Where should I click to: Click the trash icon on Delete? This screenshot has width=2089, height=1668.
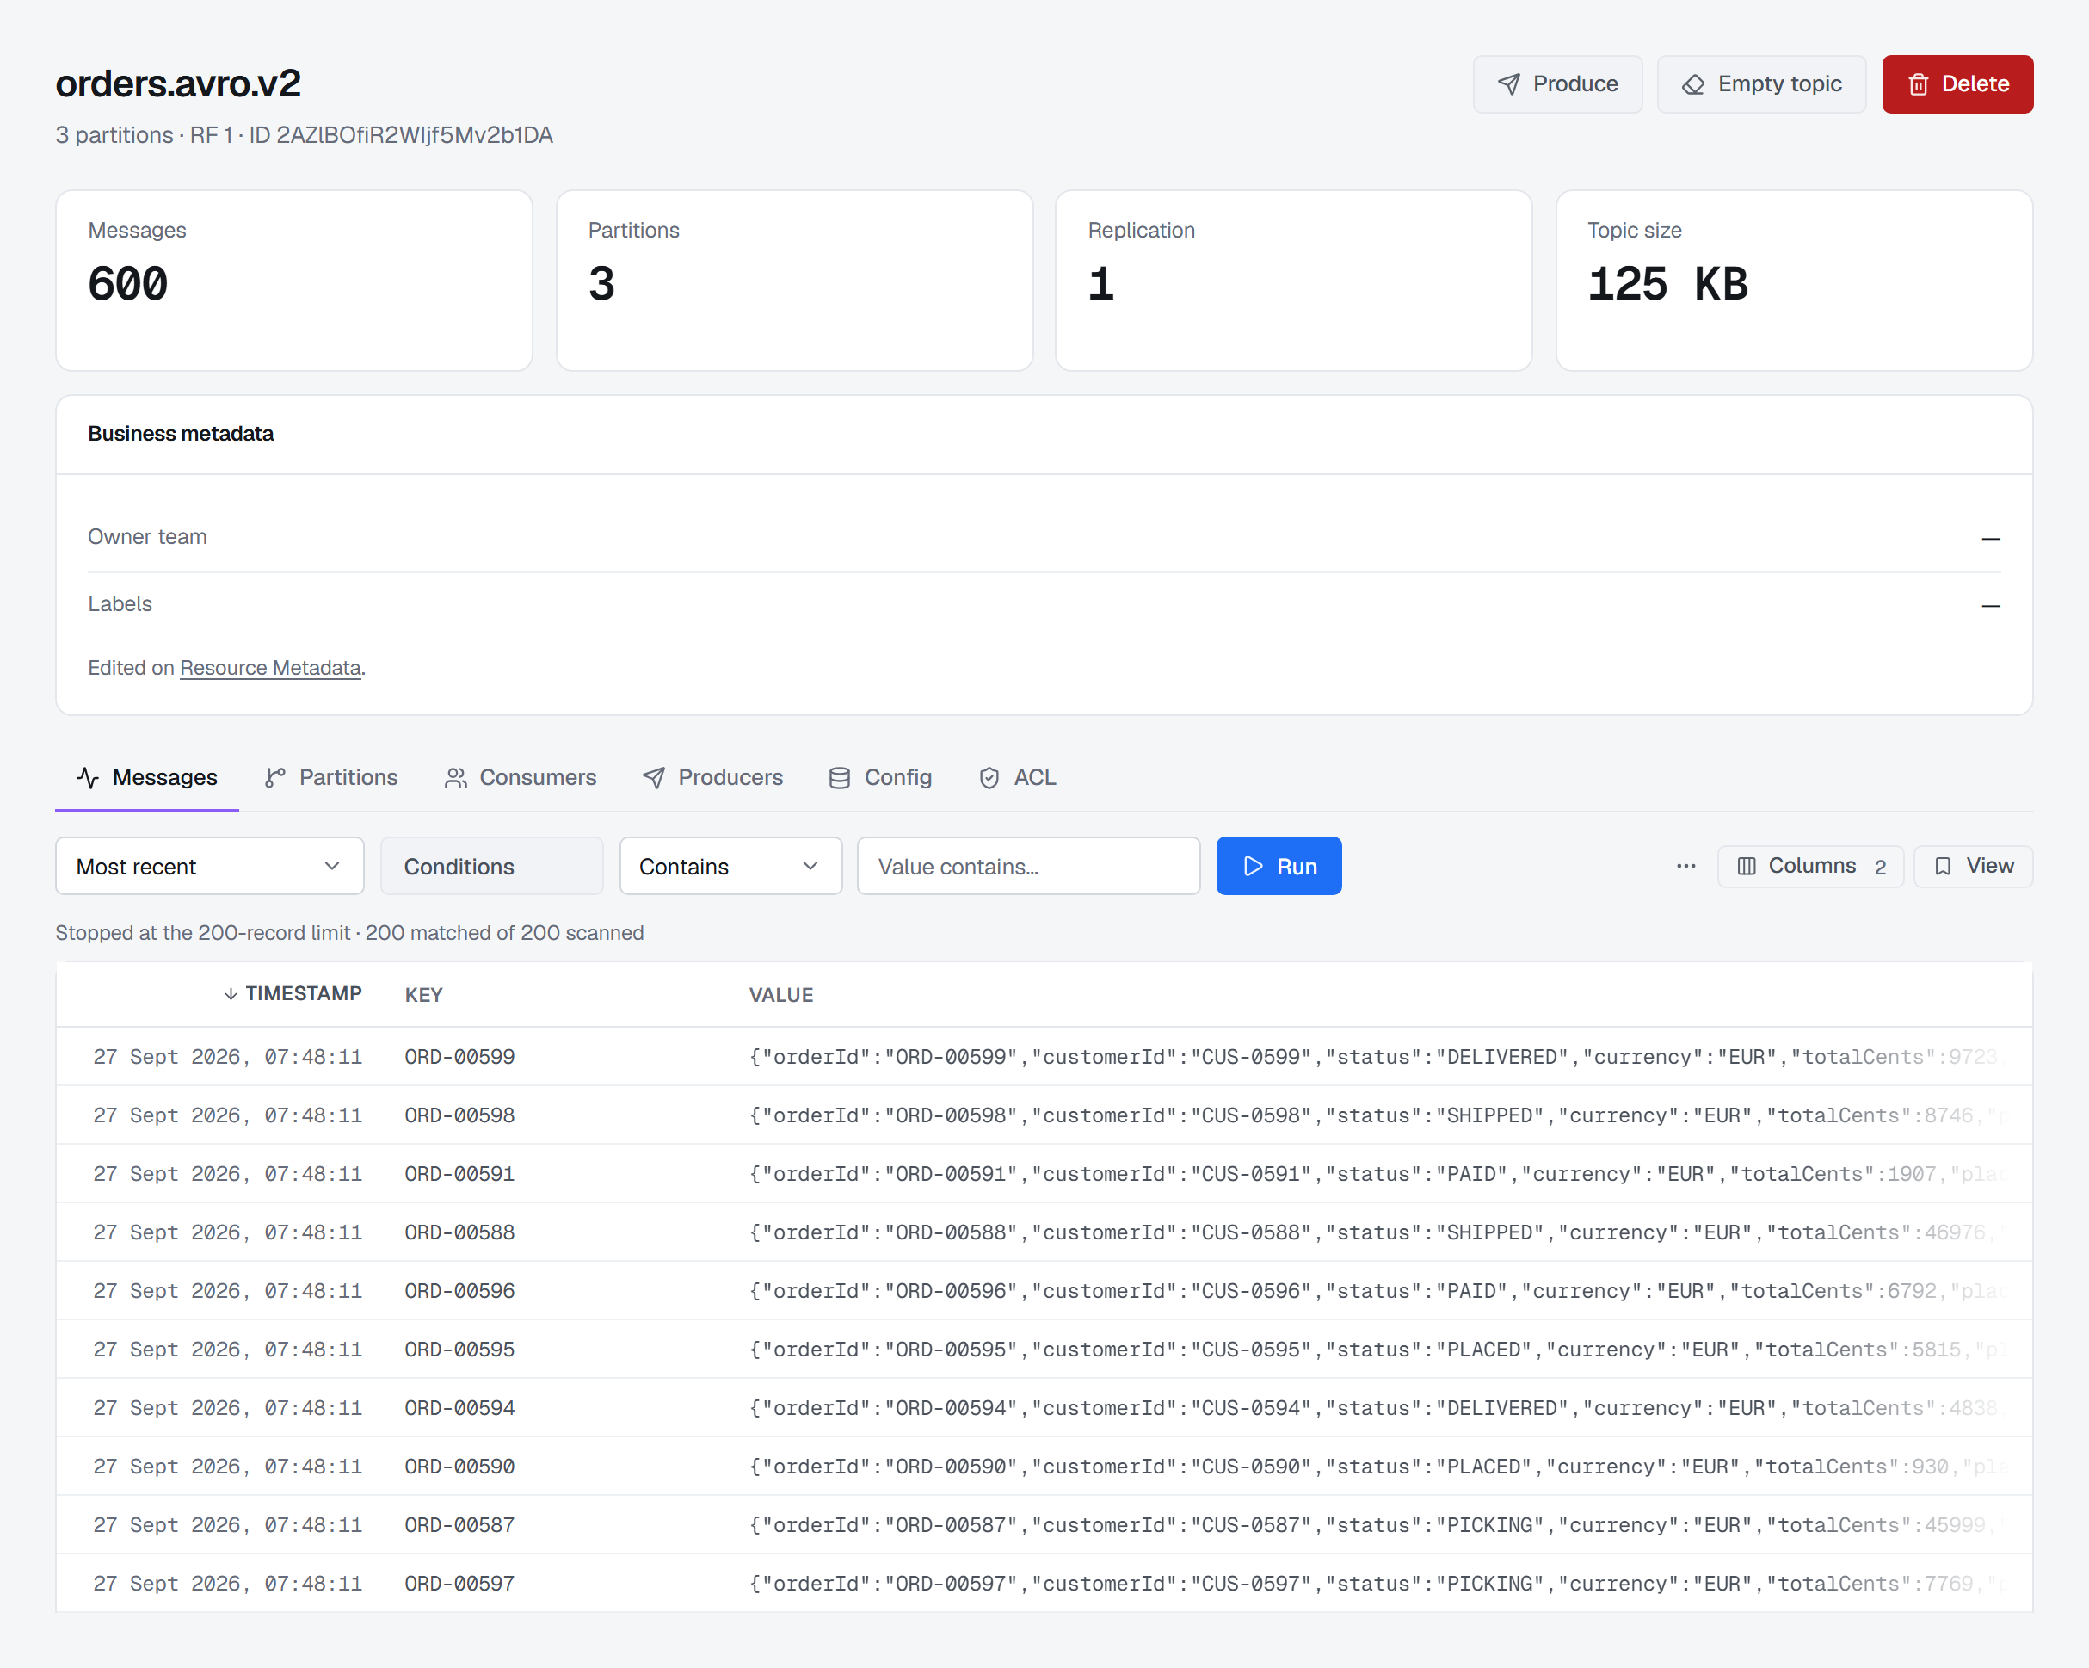[1918, 84]
